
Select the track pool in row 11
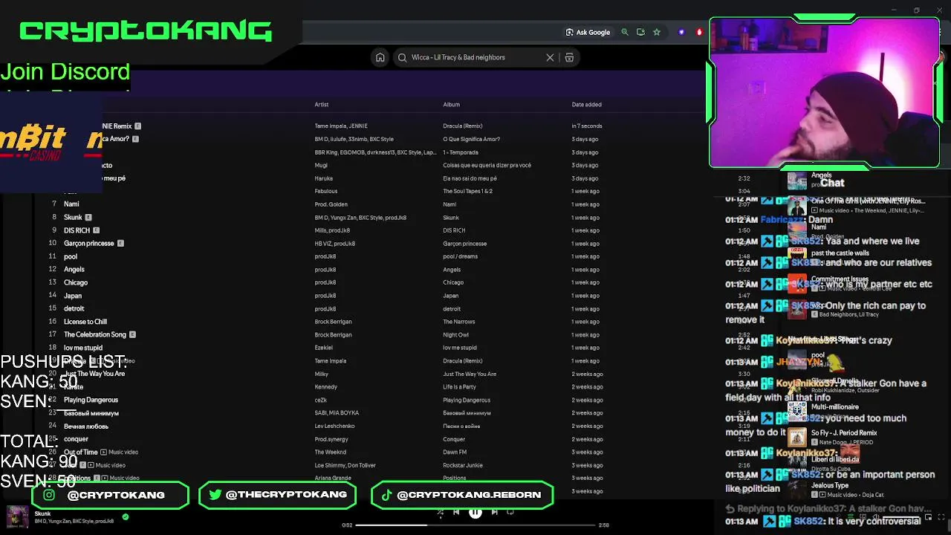click(x=71, y=256)
